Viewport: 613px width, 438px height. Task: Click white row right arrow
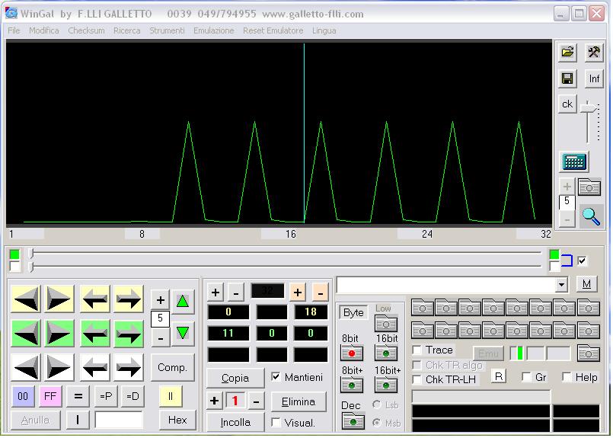[x=128, y=367]
